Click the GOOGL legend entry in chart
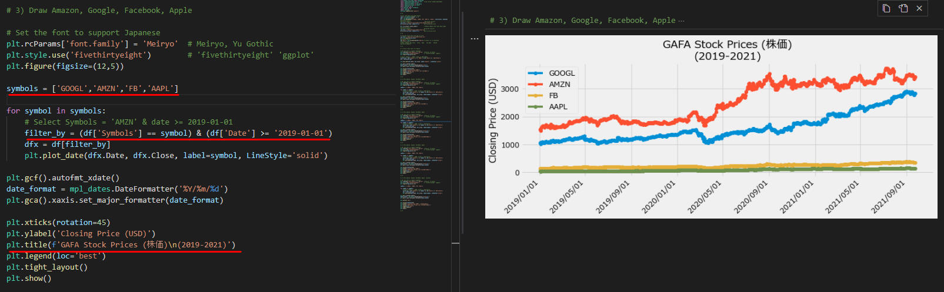This screenshot has width=944, height=292. pos(552,73)
